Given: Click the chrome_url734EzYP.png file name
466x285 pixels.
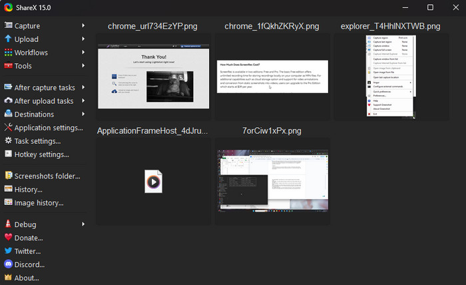Looking at the screenshot, I should (x=152, y=26).
